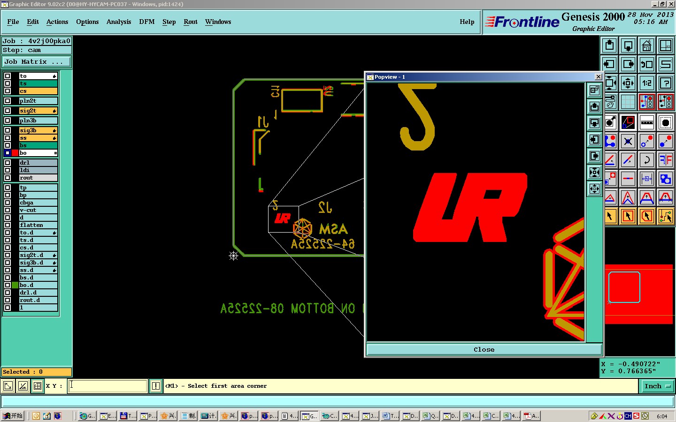
Task: Select the polygon-area arrow select tool
Action: point(647,216)
